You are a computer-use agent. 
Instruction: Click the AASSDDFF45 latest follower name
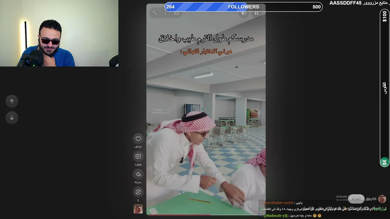coord(346,3)
